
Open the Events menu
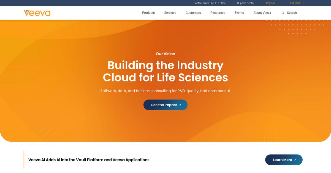(x=239, y=13)
